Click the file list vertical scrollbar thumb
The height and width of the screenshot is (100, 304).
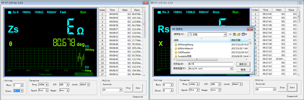tap(250, 43)
